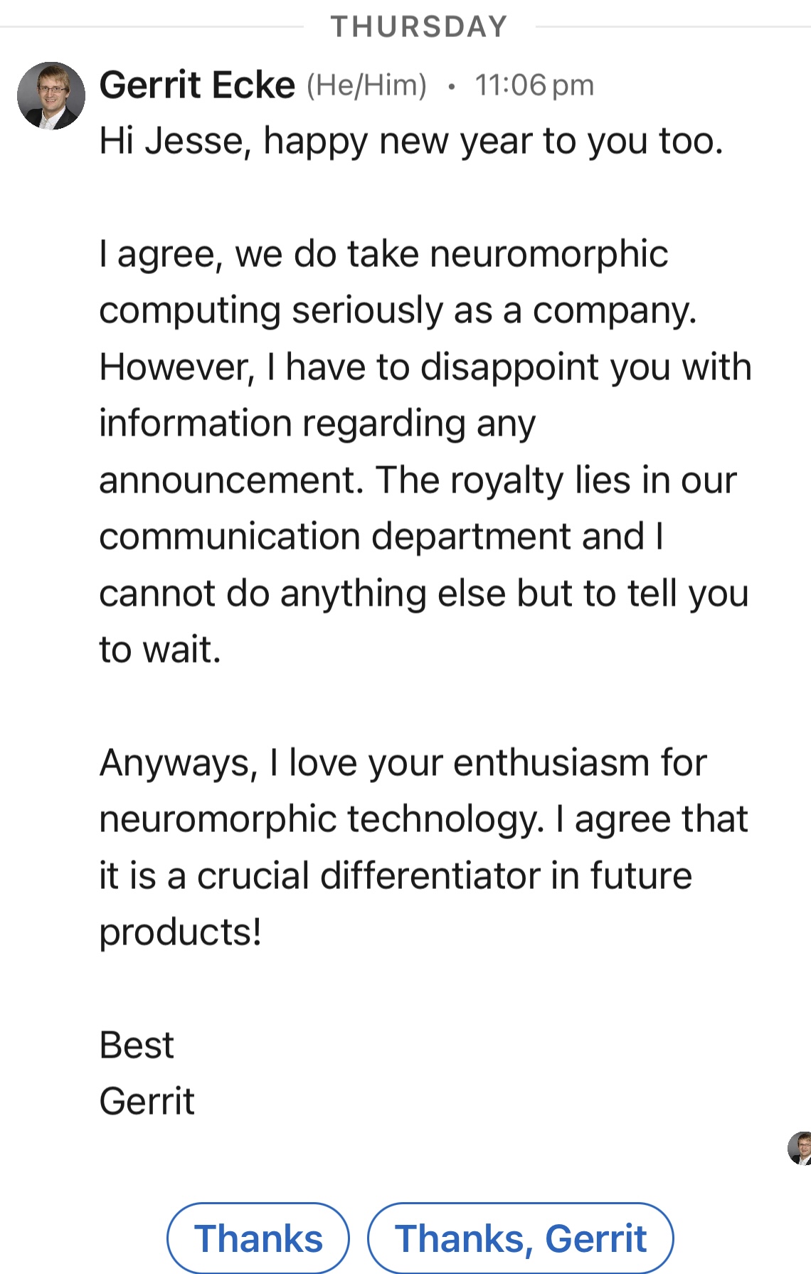
Task: Send the "Thanks" quick reply
Action: (258, 1238)
